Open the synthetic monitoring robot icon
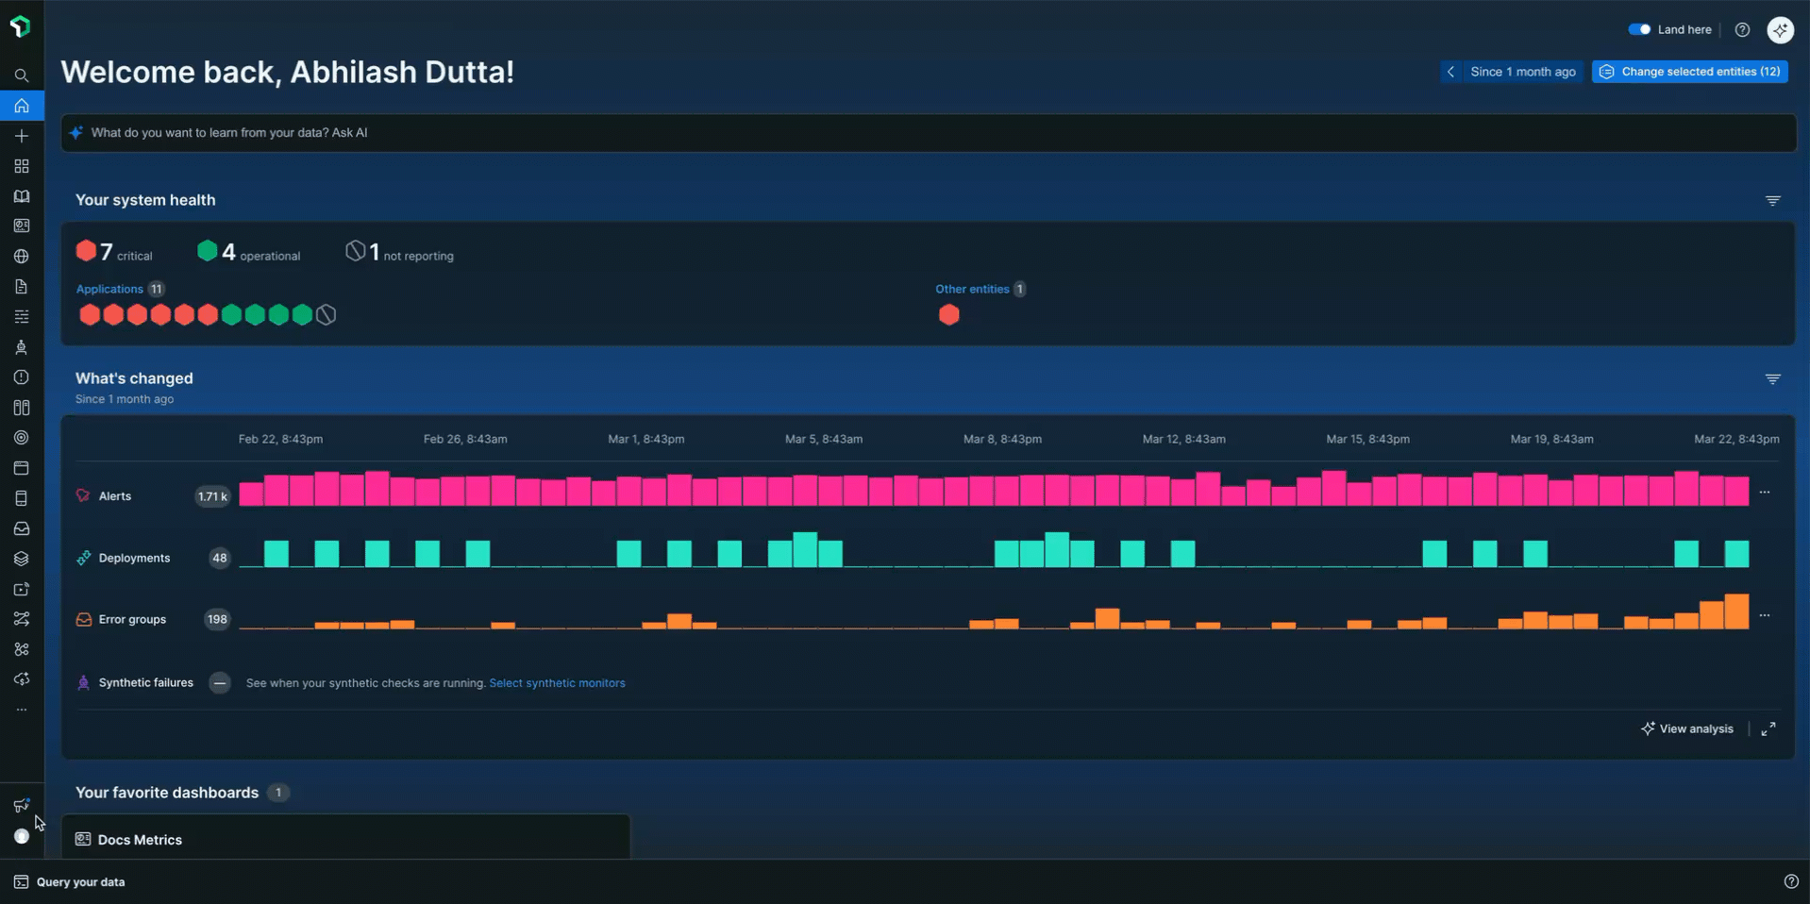The width and height of the screenshot is (1810, 904). point(21,347)
